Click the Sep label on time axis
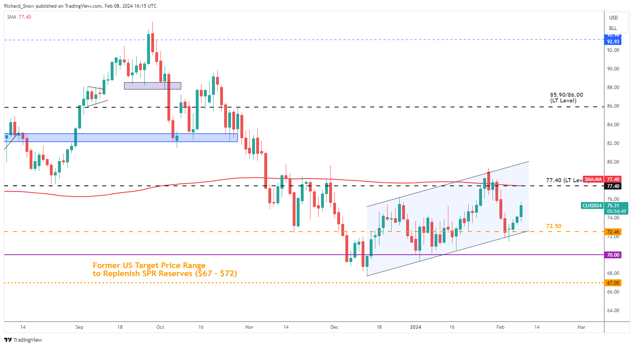Viewport: 634px width, 347px height. (x=79, y=327)
